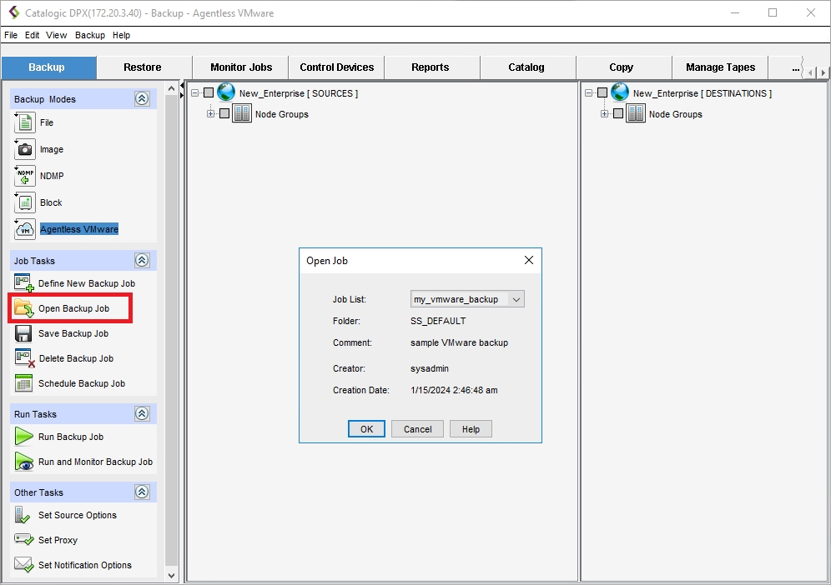
Task: Expand Node Groups in the SOURCES tree
Action: [211, 114]
